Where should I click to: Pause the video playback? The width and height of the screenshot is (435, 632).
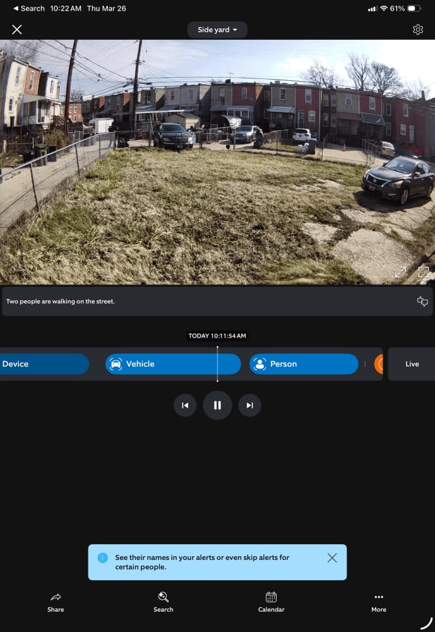tap(217, 405)
